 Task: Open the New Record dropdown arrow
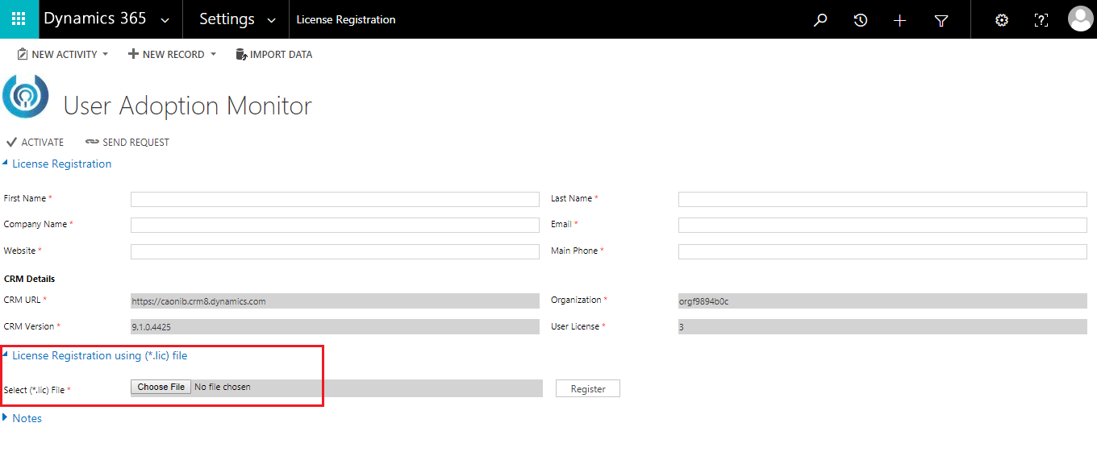click(x=213, y=55)
